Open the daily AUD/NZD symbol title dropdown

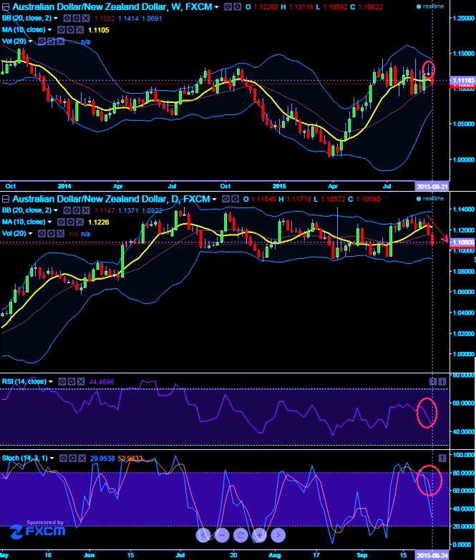click(215, 199)
